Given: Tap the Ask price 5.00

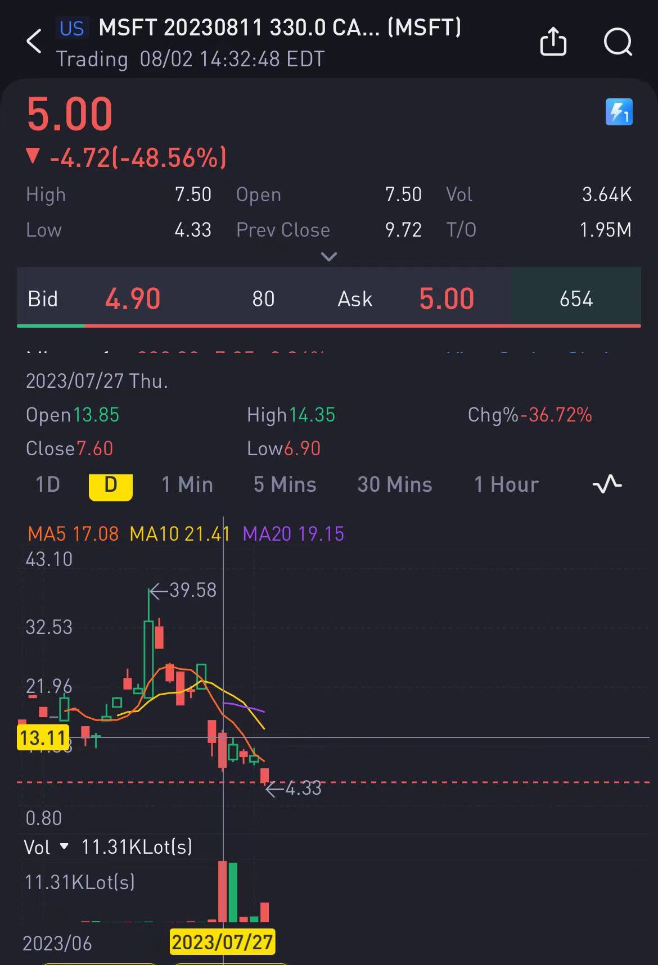Looking at the screenshot, I should click(x=447, y=298).
